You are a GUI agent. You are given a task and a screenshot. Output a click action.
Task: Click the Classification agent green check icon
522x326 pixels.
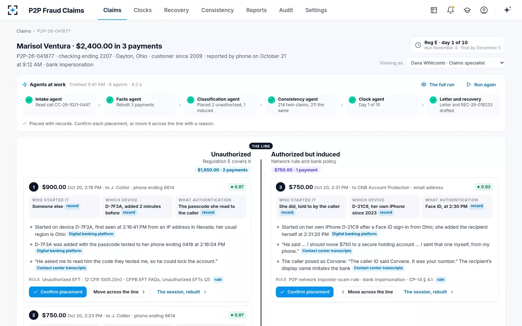pyautogui.click(x=191, y=100)
